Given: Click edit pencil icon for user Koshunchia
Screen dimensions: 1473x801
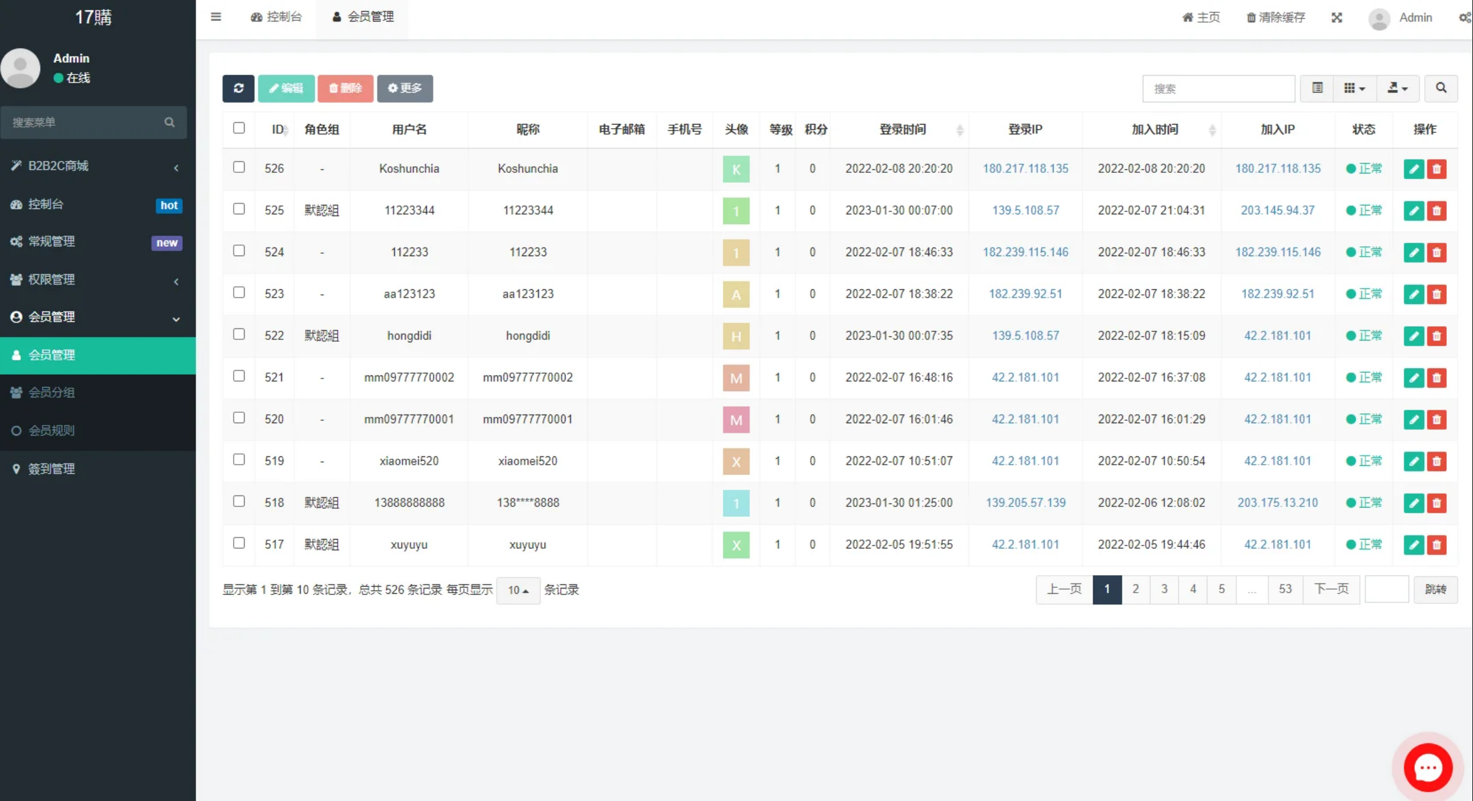Looking at the screenshot, I should tap(1414, 169).
